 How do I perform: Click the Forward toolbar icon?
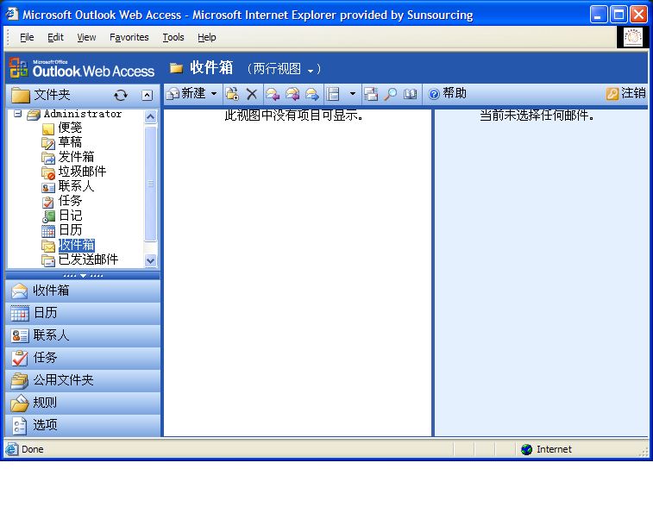pyautogui.click(x=311, y=94)
